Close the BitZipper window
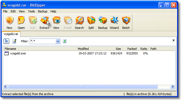 tap(174, 5)
